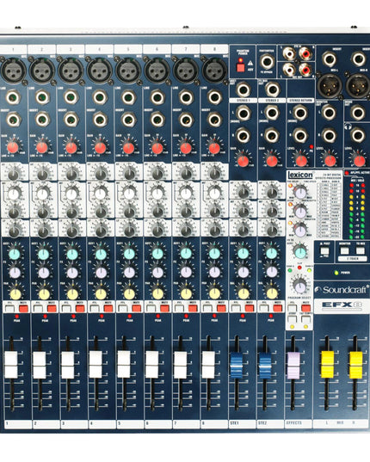Click the Lexicon Decay/Feedback knob
Screen dimensions: 370x462
300,211
